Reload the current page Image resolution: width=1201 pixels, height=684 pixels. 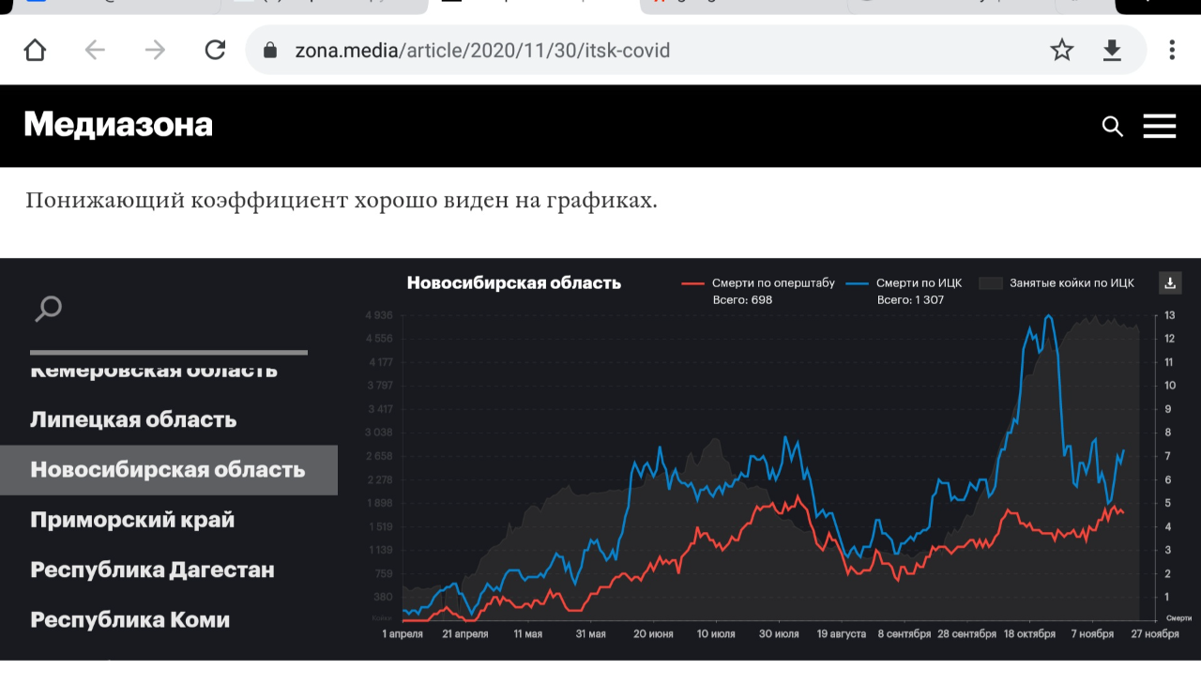click(215, 51)
